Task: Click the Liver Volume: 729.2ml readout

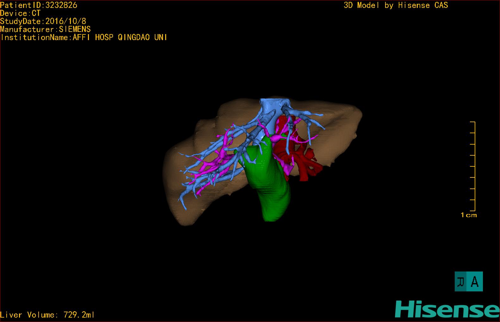Action: pyautogui.click(x=47, y=315)
